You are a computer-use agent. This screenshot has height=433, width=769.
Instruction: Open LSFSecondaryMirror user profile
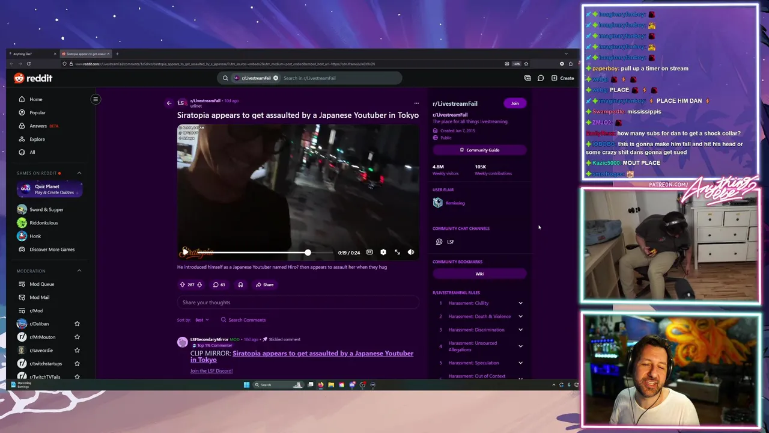coord(209,339)
